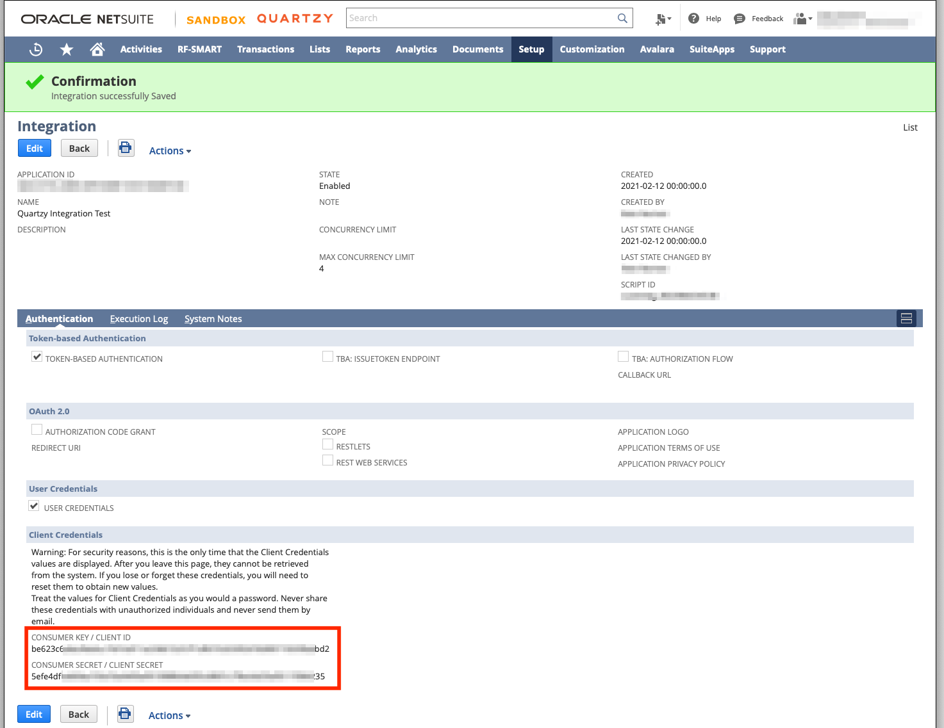Open the Shortcuts star icon
The width and height of the screenshot is (944, 728).
point(67,49)
